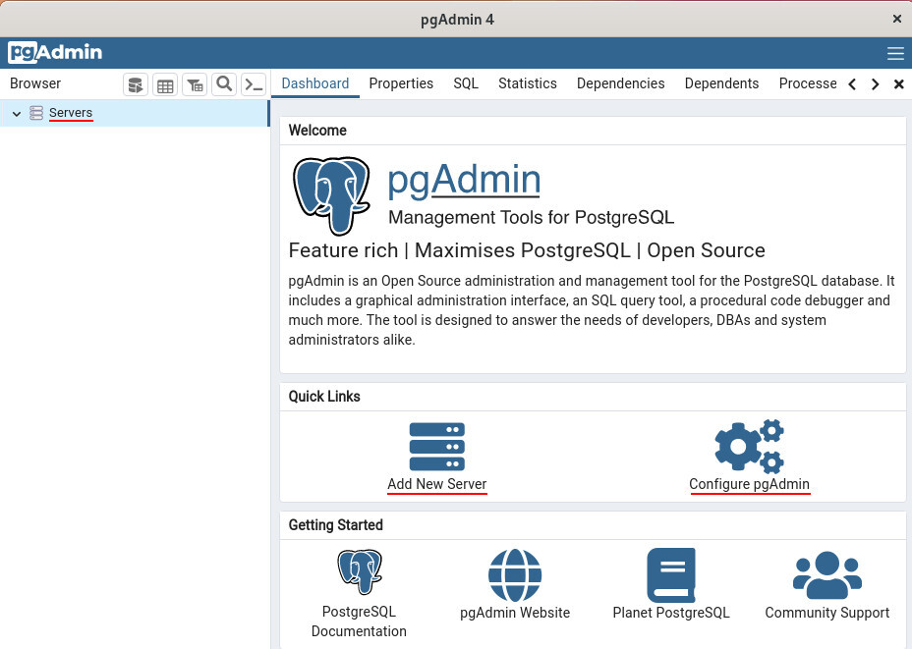Click the pgAdmin logo in the header
The width and height of the screenshot is (912, 649).
coord(55,52)
